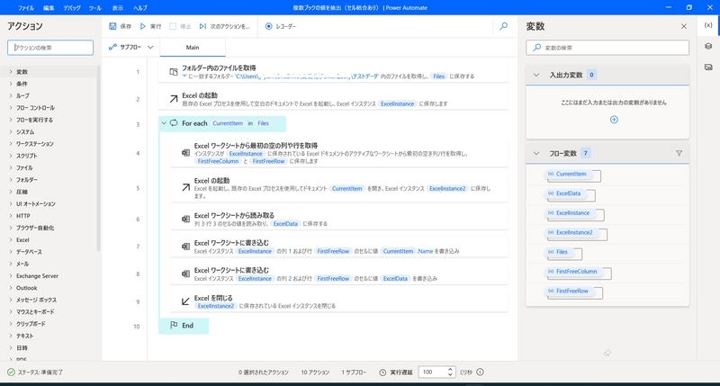
Task: Select Excel launch action icon on line 5
Action: [x=185, y=187]
